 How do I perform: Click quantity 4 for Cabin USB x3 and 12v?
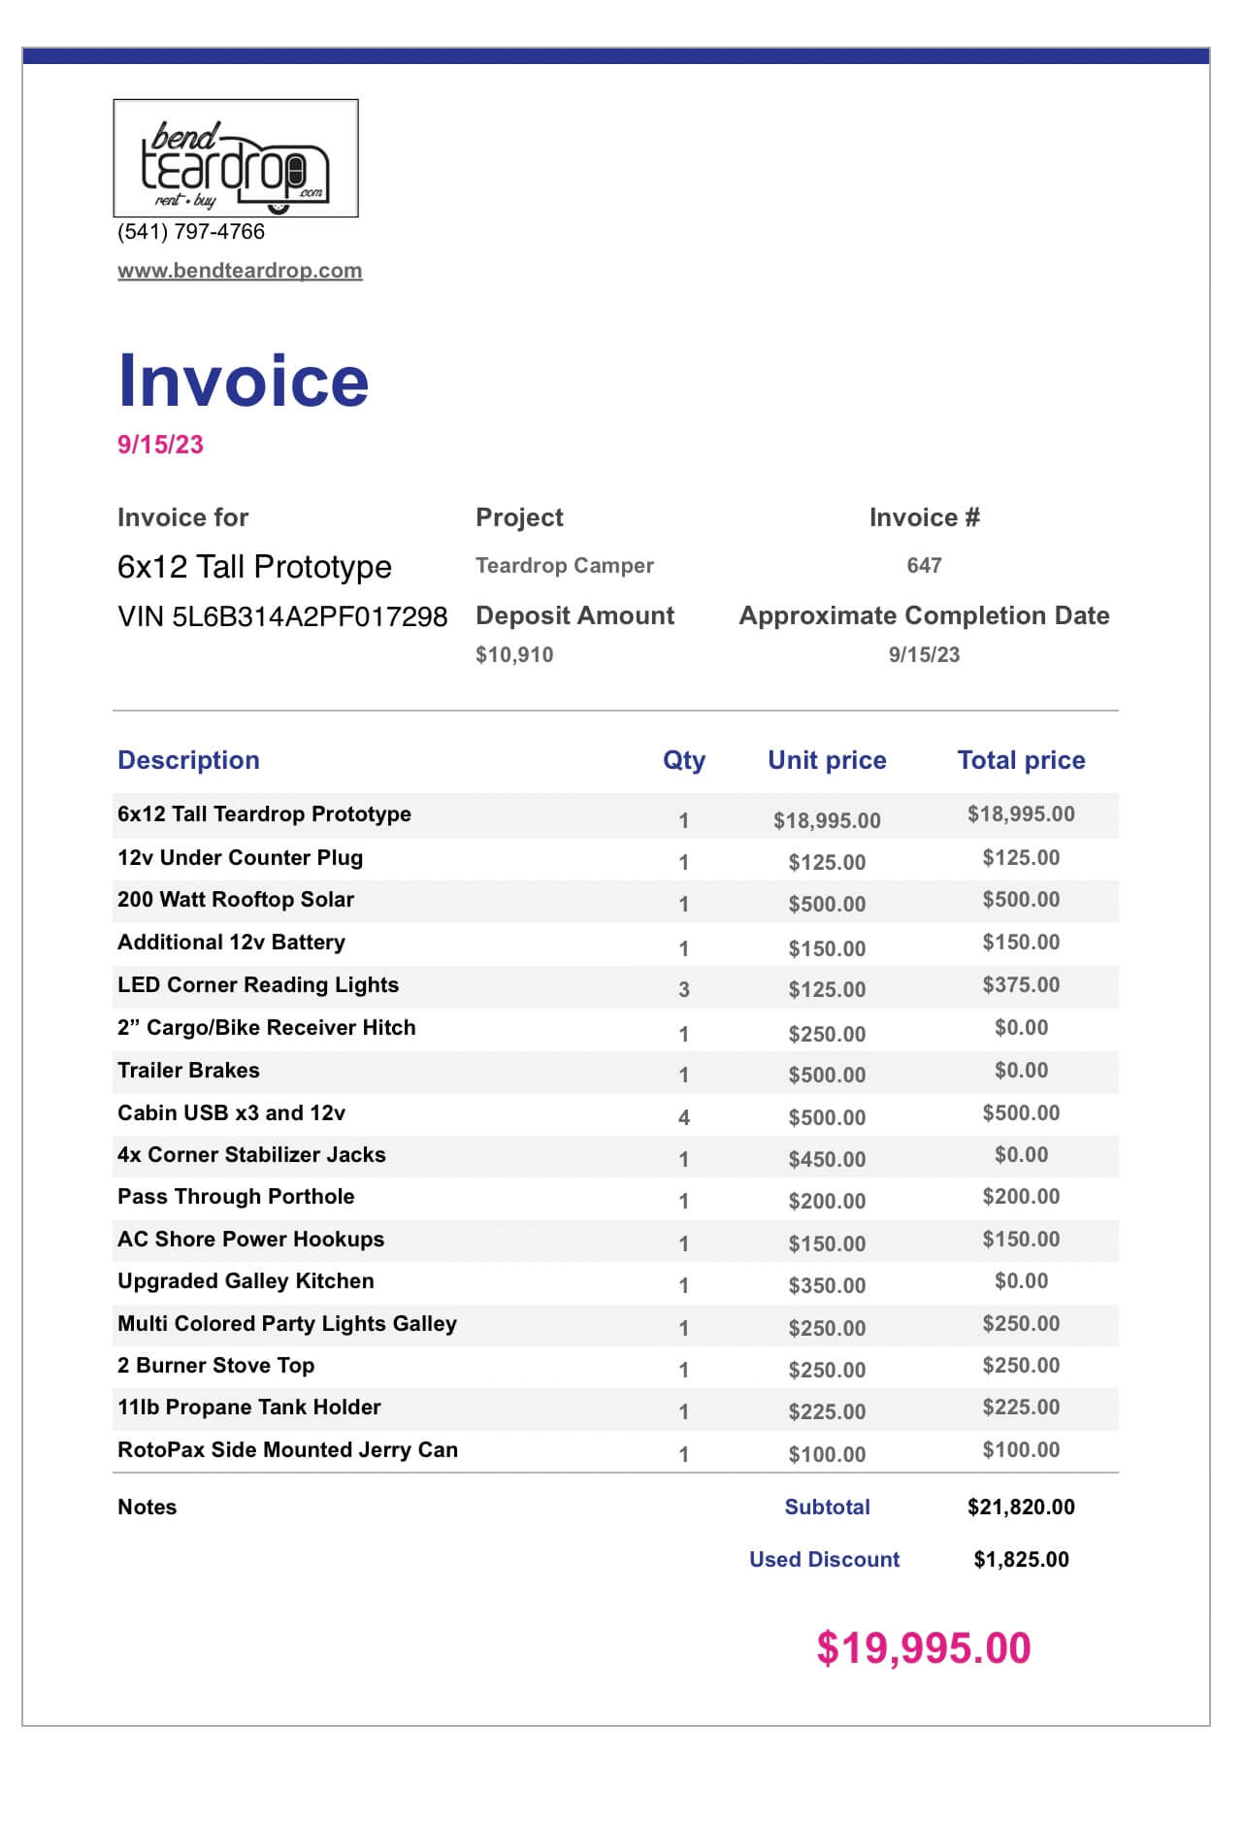684,1118
